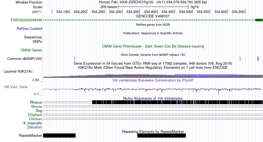Click the RepeatMasker track label
This screenshot has height=142, width=263.
coord(30,135)
